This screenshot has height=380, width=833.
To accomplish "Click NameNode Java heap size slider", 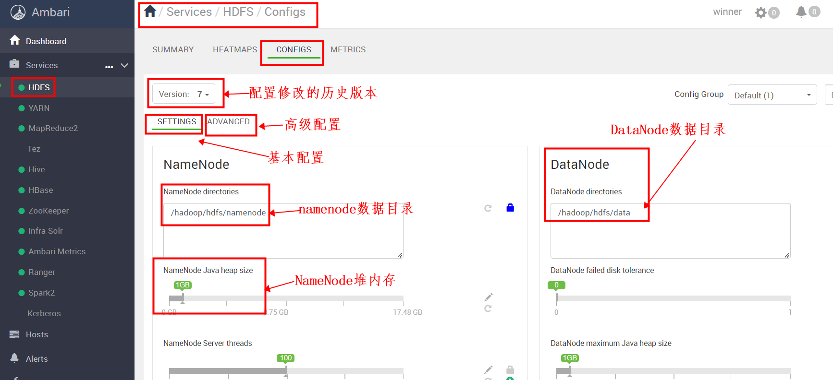I will (x=286, y=298).
